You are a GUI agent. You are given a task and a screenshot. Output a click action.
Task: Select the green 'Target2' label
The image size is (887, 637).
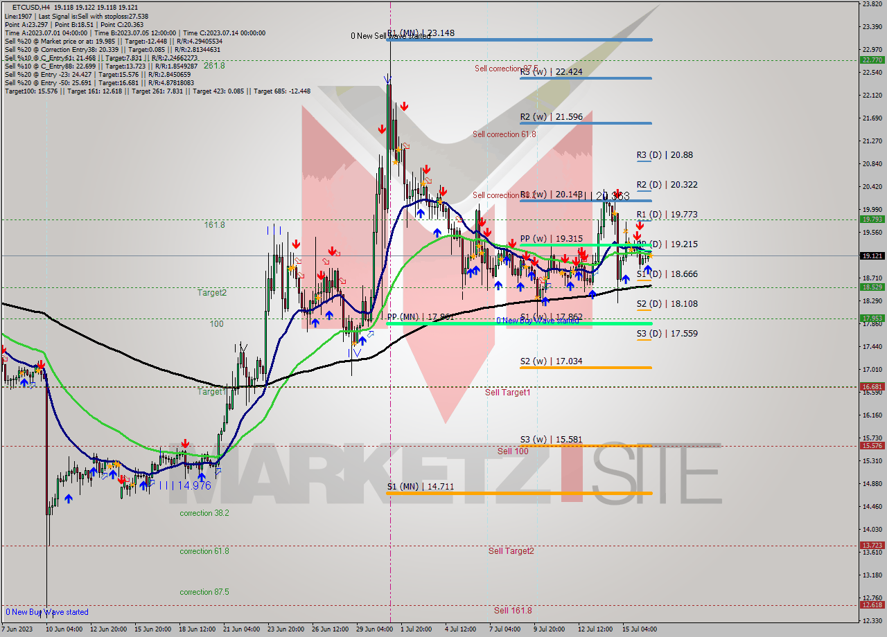[212, 293]
